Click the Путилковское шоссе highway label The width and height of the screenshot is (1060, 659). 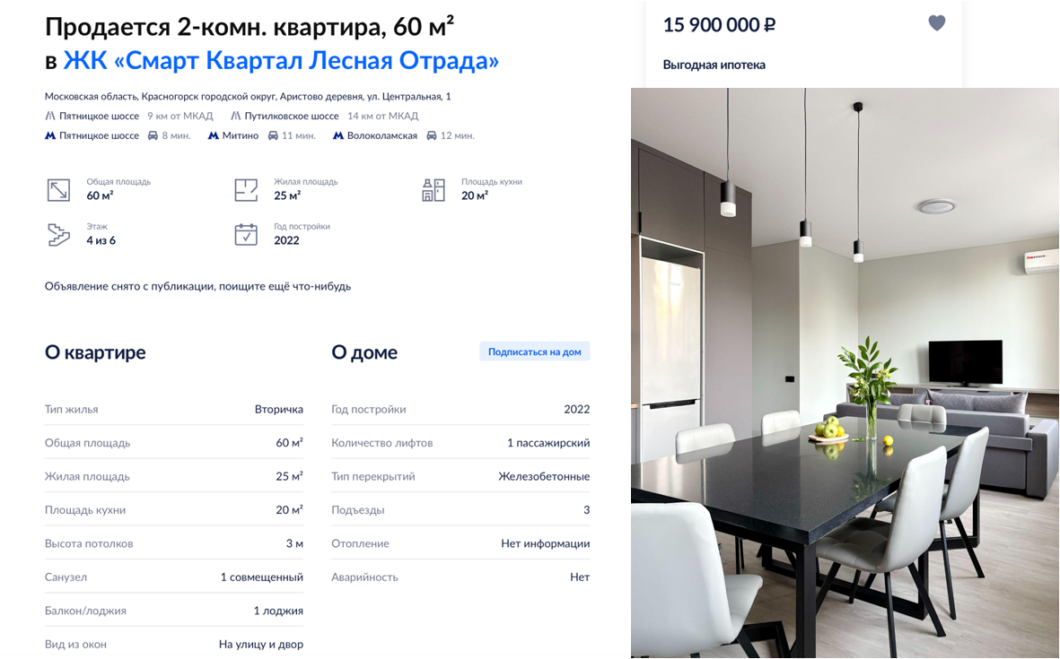(x=292, y=117)
